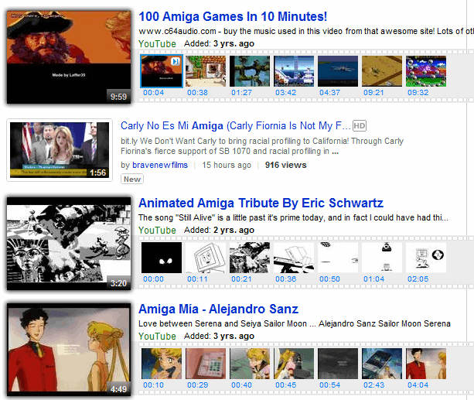Jump to frame 09:21 of Amiga Games video

click(382, 71)
